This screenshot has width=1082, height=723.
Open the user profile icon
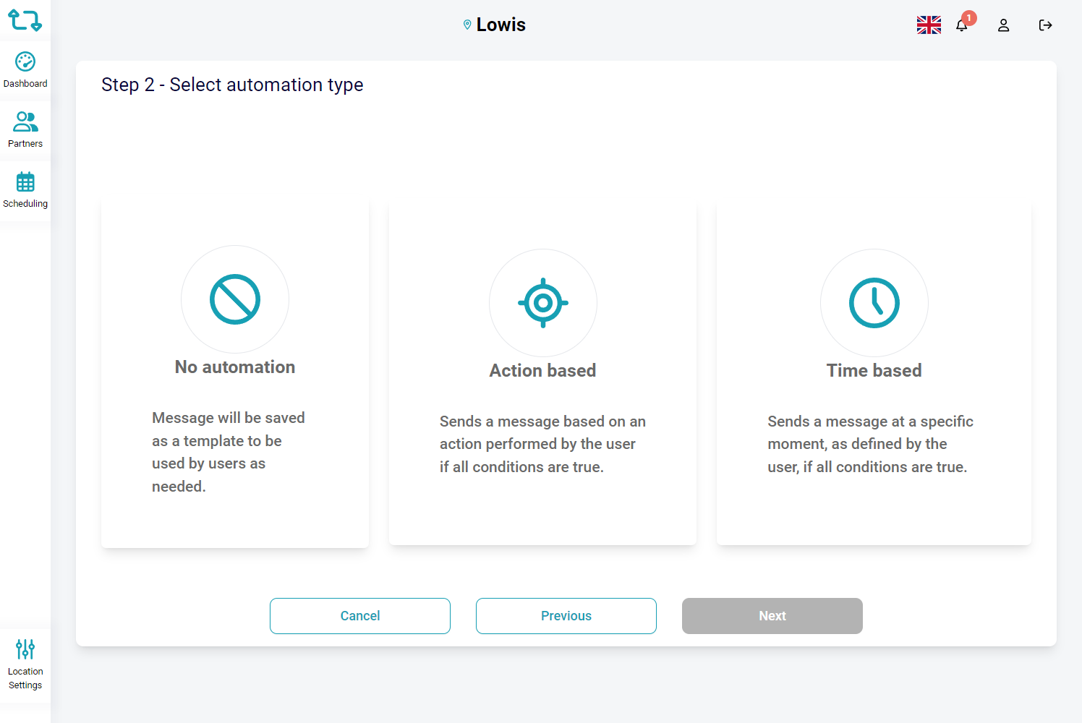coord(1003,25)
